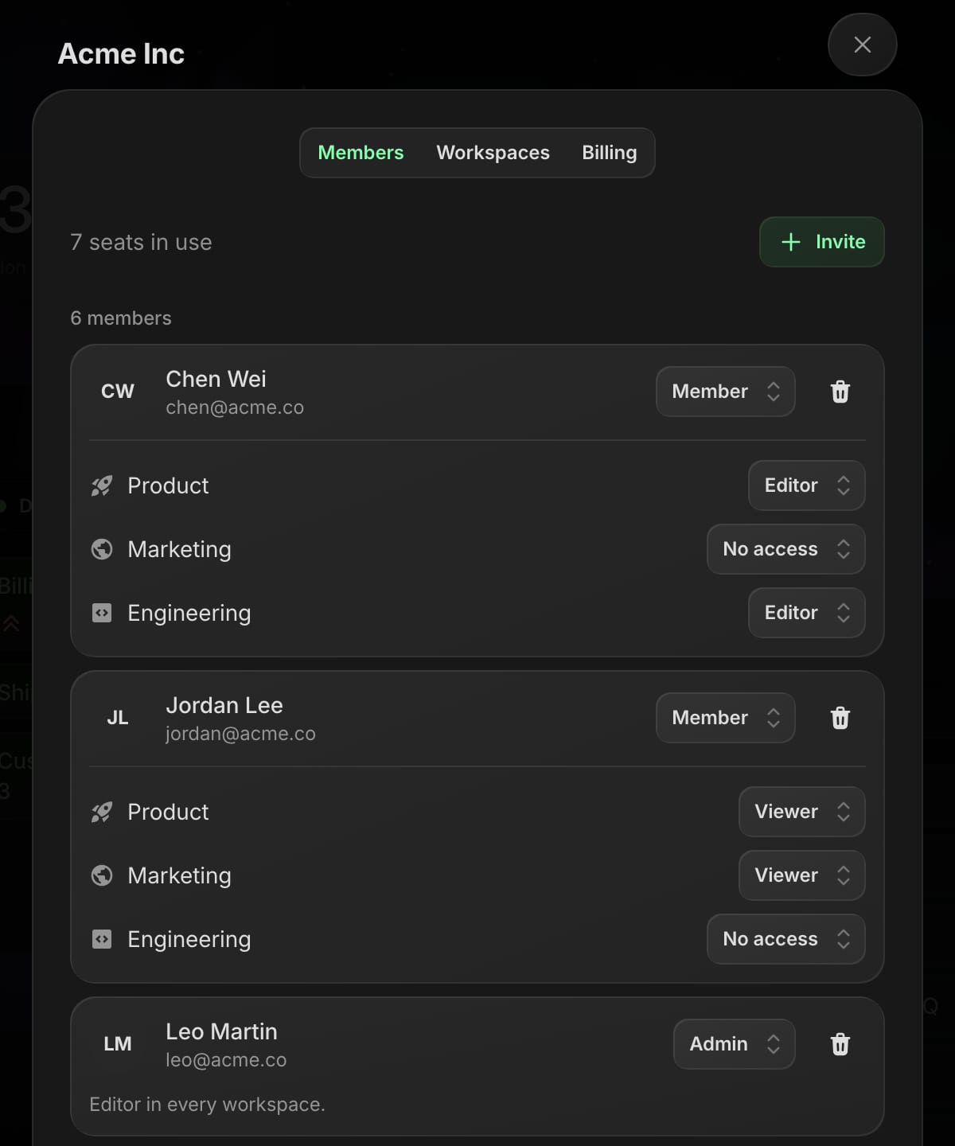955x1146 pixels.
Task: Click the Product label under Chen Wei
Action: [168, 485]
